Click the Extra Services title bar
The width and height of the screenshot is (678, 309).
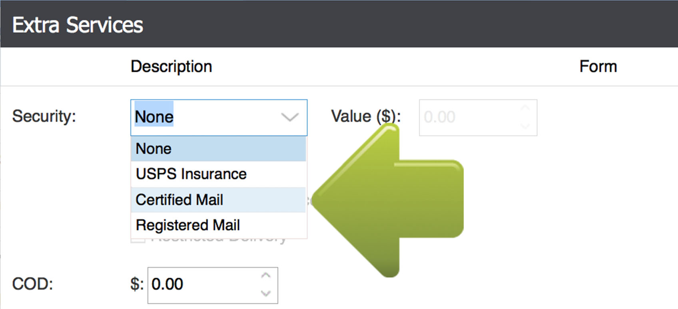(78, 24)
